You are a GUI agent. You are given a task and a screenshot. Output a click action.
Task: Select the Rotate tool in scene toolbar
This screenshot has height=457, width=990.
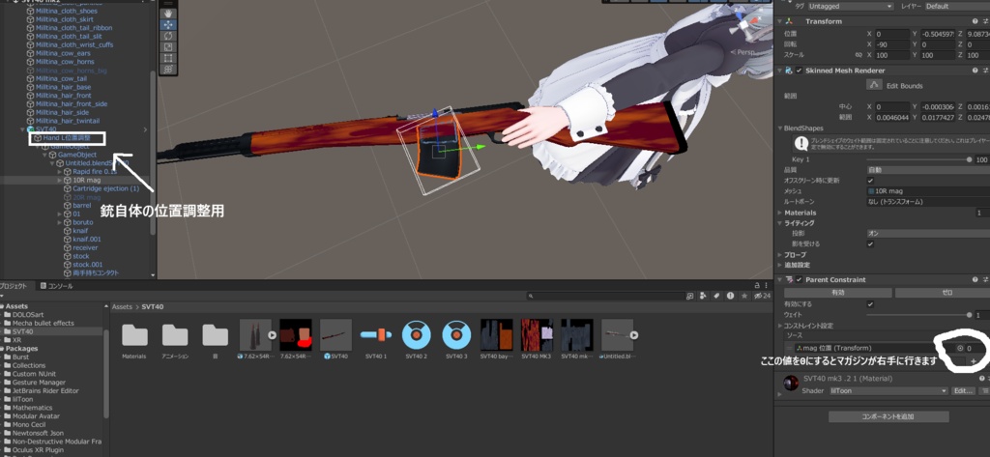pos(168,36)
